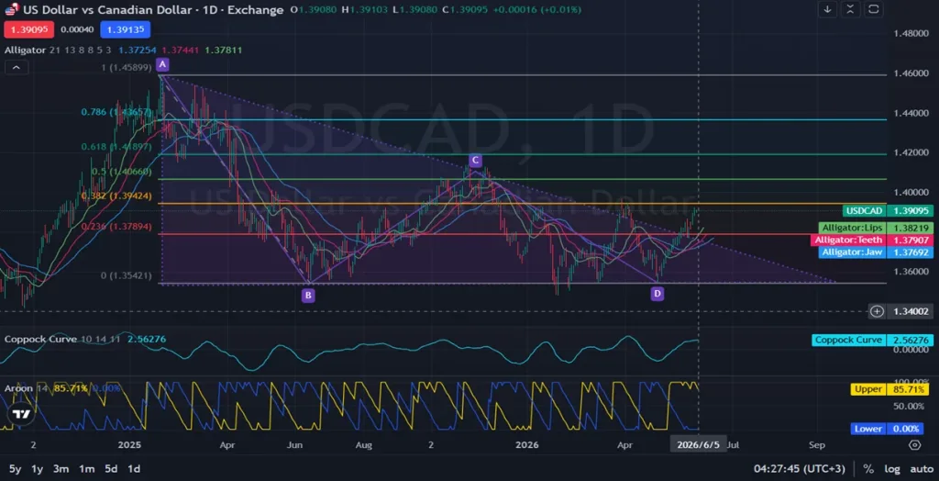Click the 1.34002 crosshair price label
The image size is (939, 481).
911,311
